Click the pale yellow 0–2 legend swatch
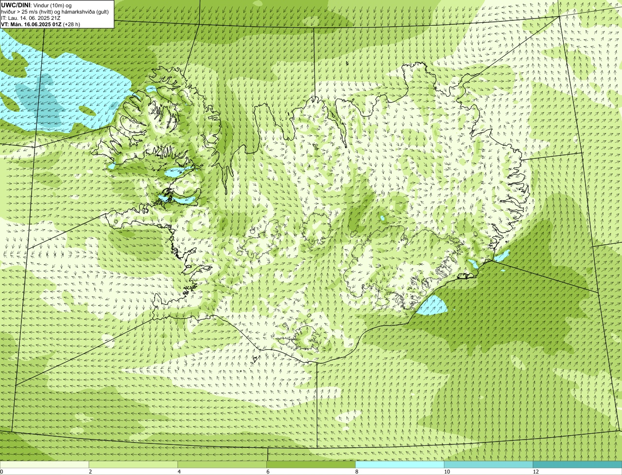The image size is (622, 475). point(44,464)
